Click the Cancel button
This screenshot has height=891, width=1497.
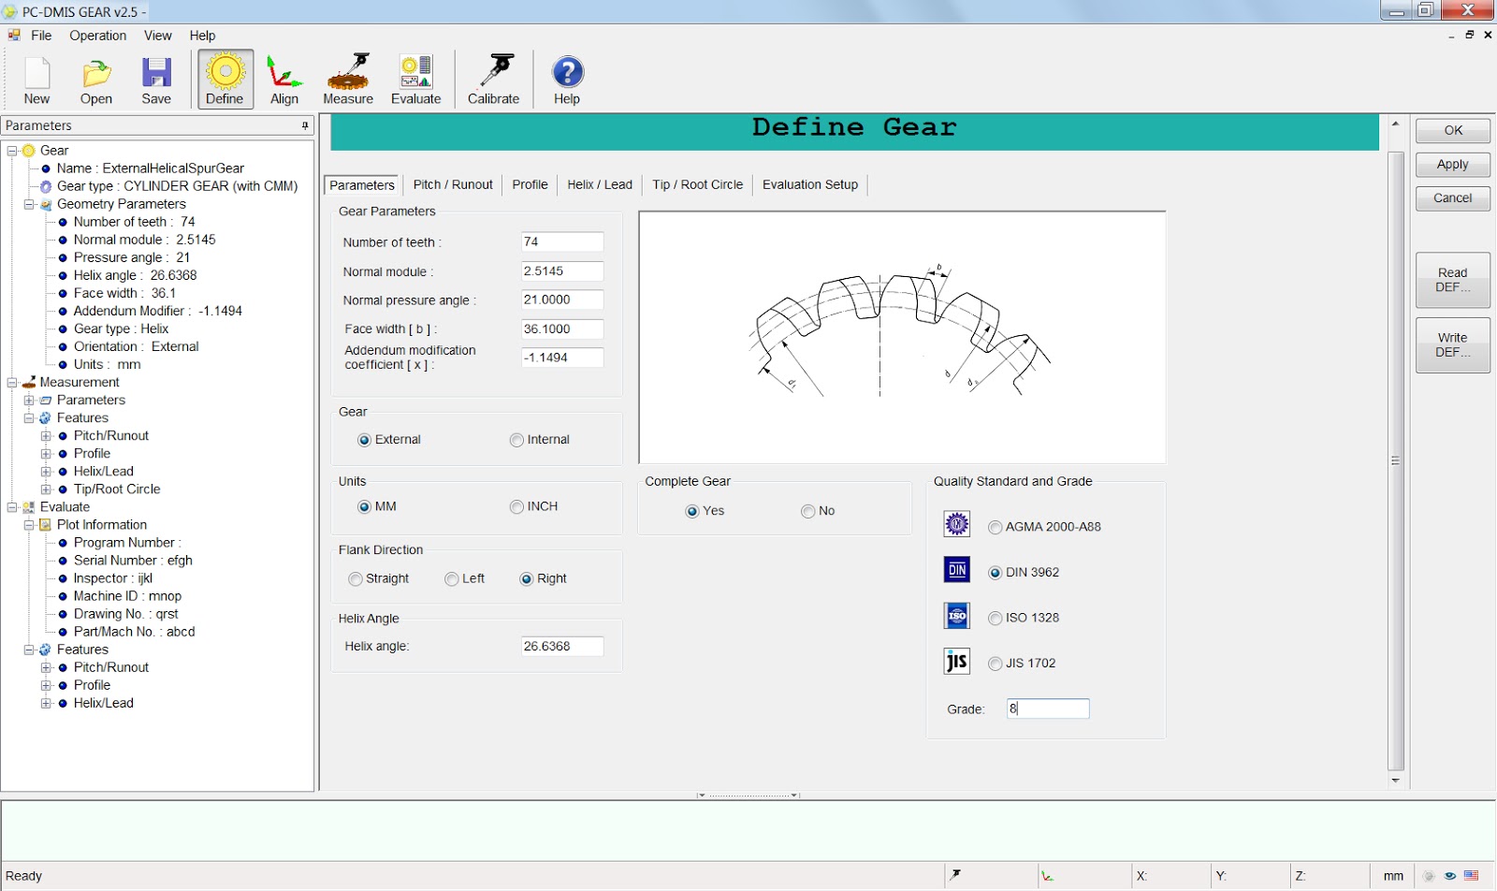(1453, 198)
